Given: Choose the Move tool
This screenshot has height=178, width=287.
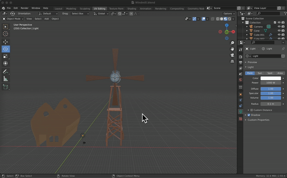Looking at the screenshot, I should 5,42.
